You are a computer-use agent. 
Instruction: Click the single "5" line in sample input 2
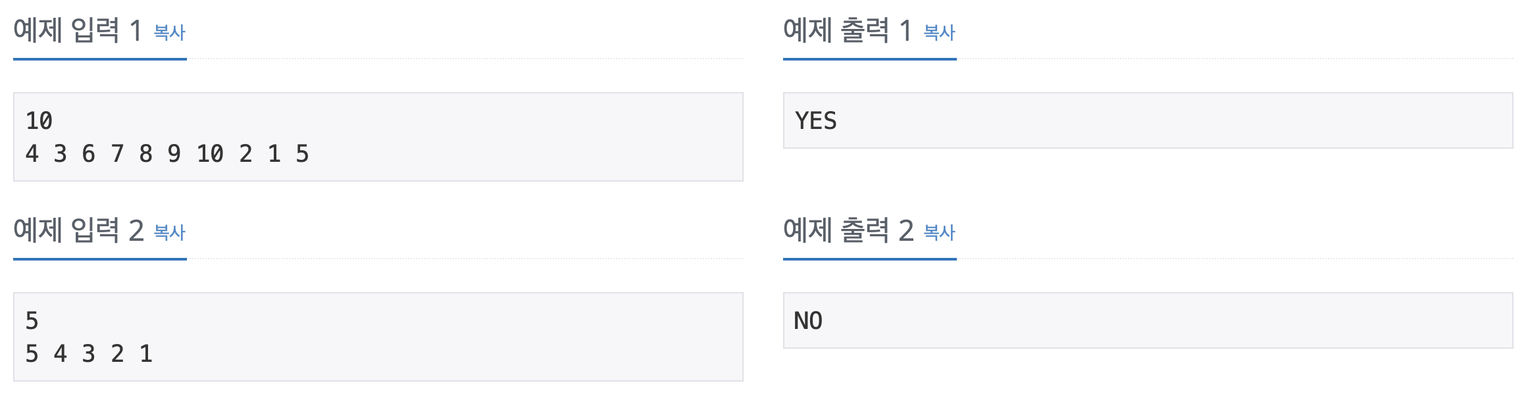click(x=32, y=321)
